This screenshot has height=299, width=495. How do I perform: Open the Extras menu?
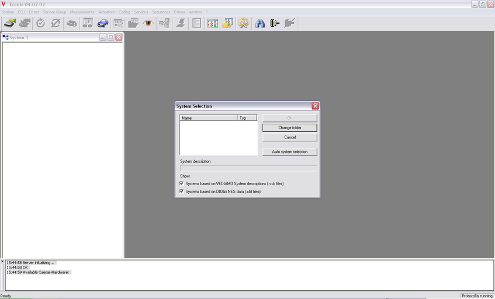[x=179, y=12]
